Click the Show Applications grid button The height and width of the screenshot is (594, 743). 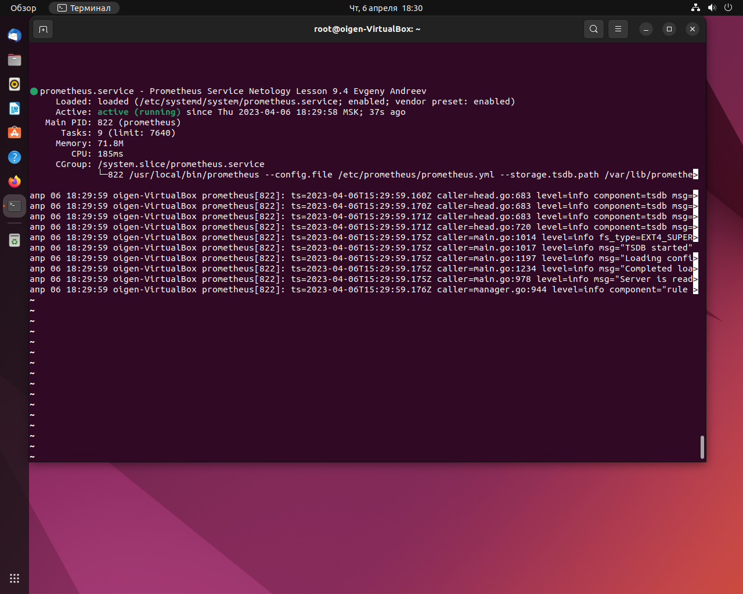pos(14,578)
